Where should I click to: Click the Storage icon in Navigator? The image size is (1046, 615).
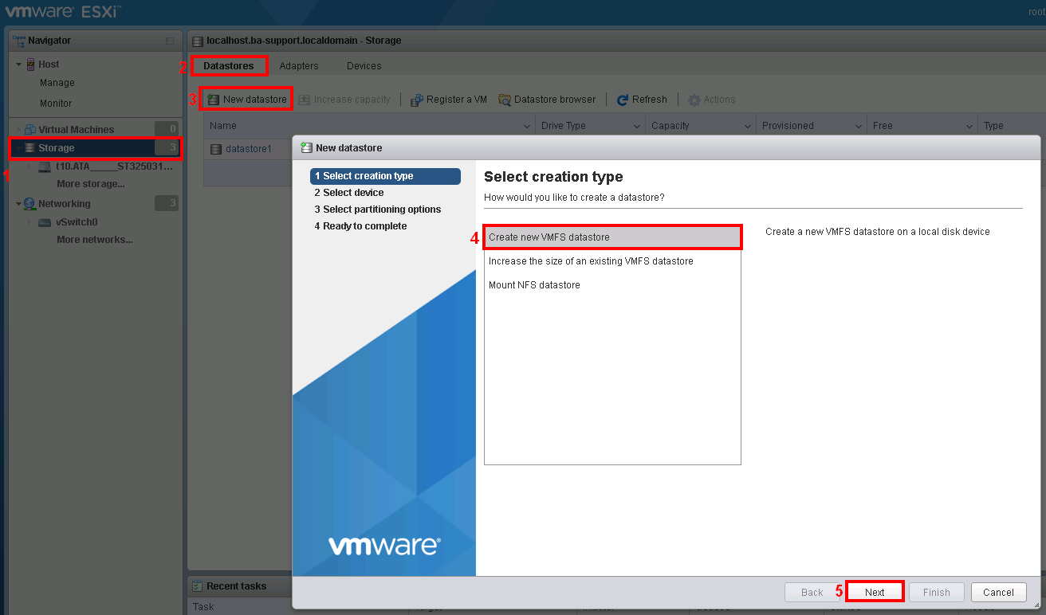tap(30, 148)
